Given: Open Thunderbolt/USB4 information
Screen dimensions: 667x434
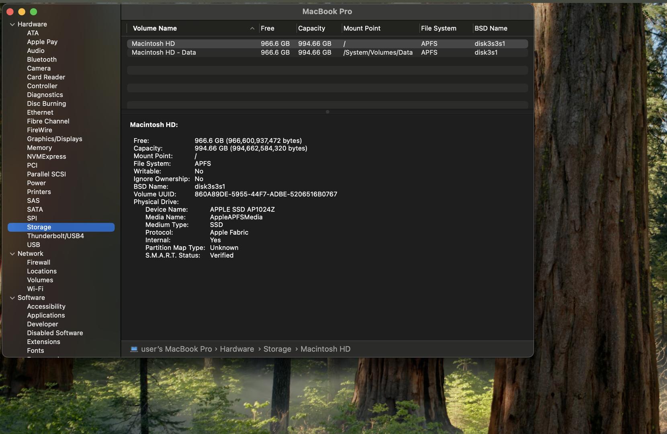Looking at the screenshot, I should coord(55,237).
